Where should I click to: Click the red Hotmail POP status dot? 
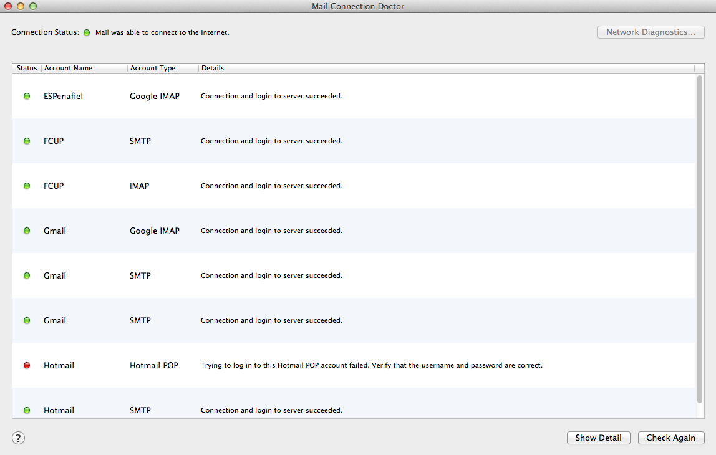pyautogui.click(x=27, y=365)
